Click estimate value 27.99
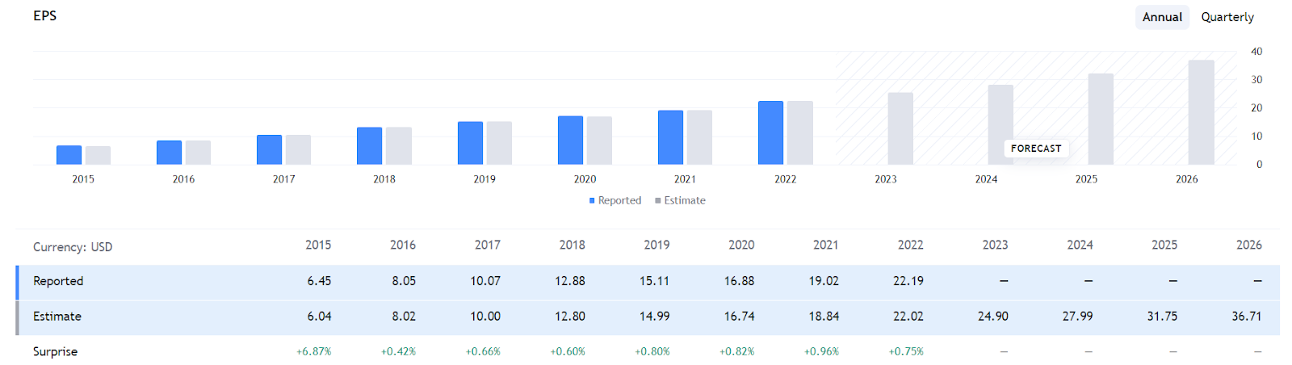The image size is (1292, 365). click(1077, 317)
